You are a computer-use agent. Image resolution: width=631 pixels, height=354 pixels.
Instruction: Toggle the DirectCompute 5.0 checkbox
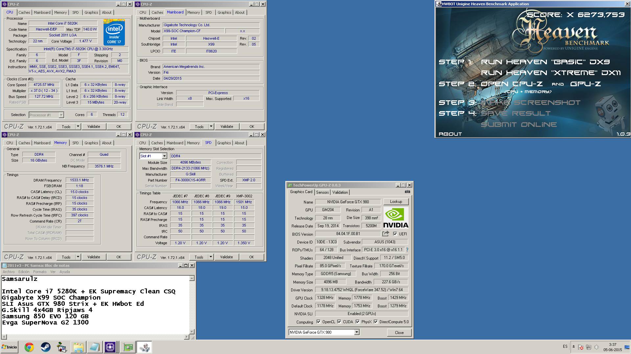(x=376, y=322)
